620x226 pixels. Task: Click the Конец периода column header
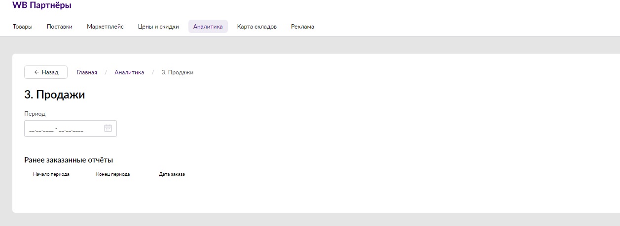(113, 174)
